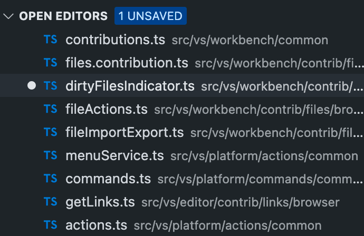
Task: Click TS icon beside getLinks.ts
Action: pyautogui.click(x=51, y=202)
